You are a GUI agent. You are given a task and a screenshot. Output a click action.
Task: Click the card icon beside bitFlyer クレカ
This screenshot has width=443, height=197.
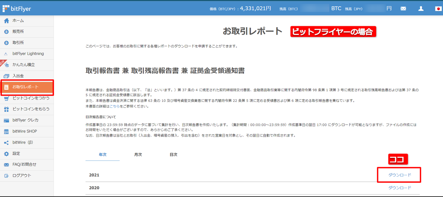[x=6, y=120]
